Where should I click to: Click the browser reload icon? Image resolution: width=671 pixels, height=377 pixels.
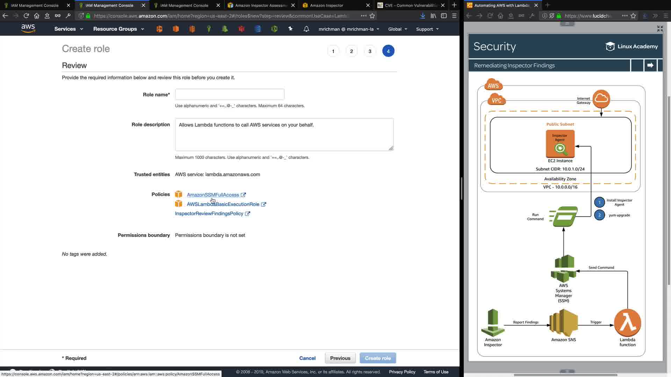26,16
